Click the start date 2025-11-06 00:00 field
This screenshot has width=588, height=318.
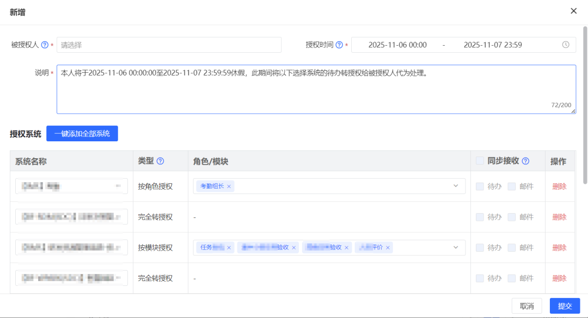coord(397,45)
